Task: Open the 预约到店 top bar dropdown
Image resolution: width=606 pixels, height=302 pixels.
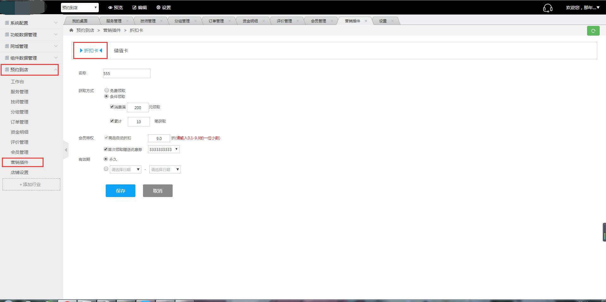Action: (x=80, y=8)
